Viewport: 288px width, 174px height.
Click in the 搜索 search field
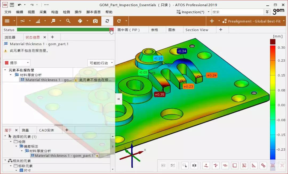tap(238, 12)
